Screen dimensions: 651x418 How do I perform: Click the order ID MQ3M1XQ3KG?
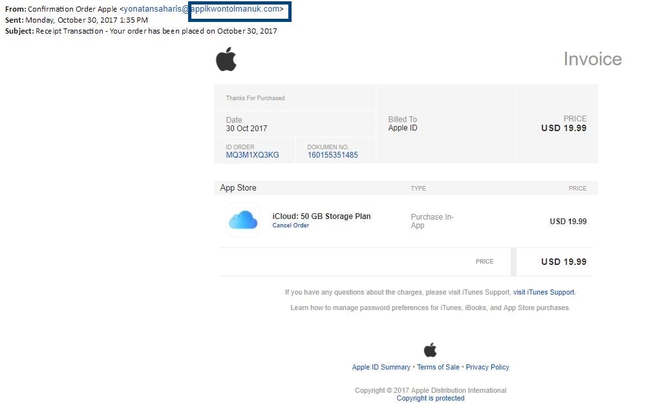click(x=252, y=155)
